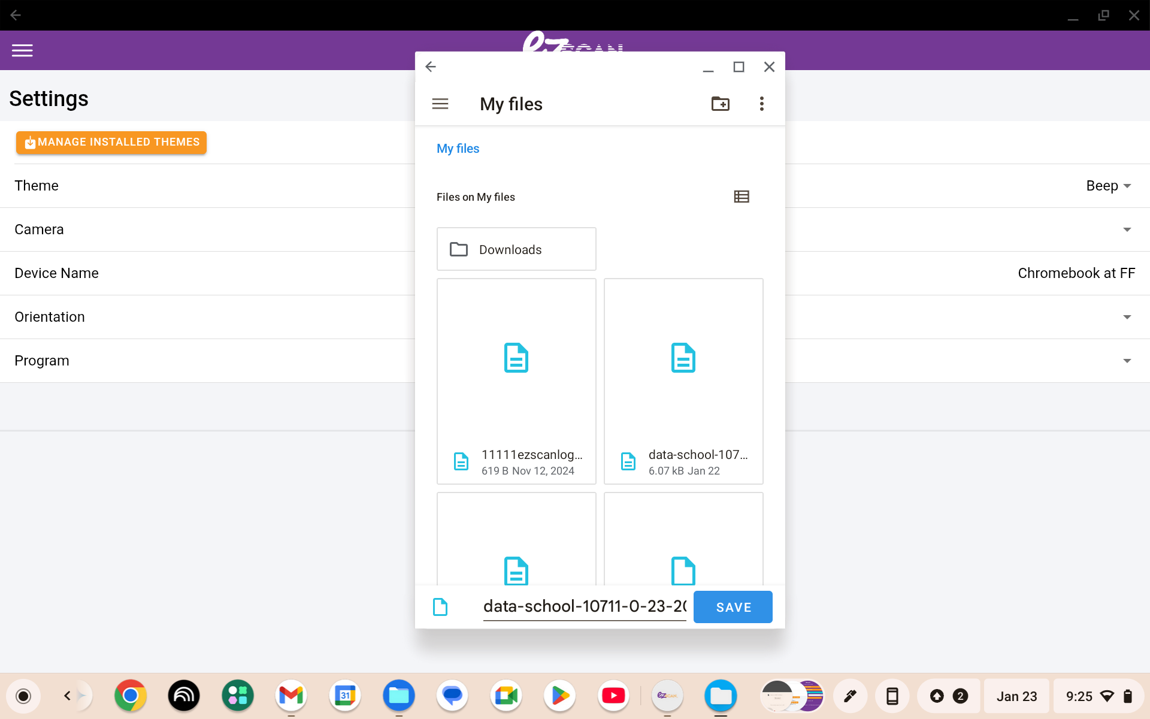Open Gmail from the shelf
The image size is (1150, 719).
point(291,696)
